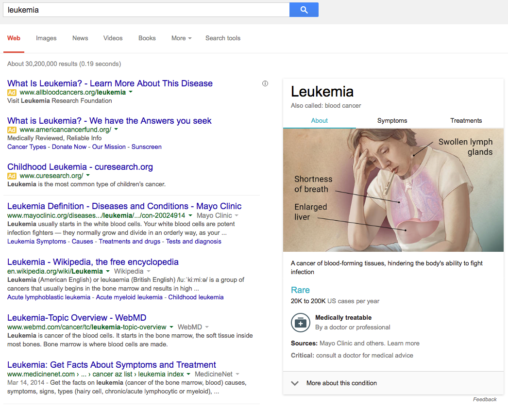
Task: Open green dropdown arrow beside webmd.com URL
Action: 171,327
